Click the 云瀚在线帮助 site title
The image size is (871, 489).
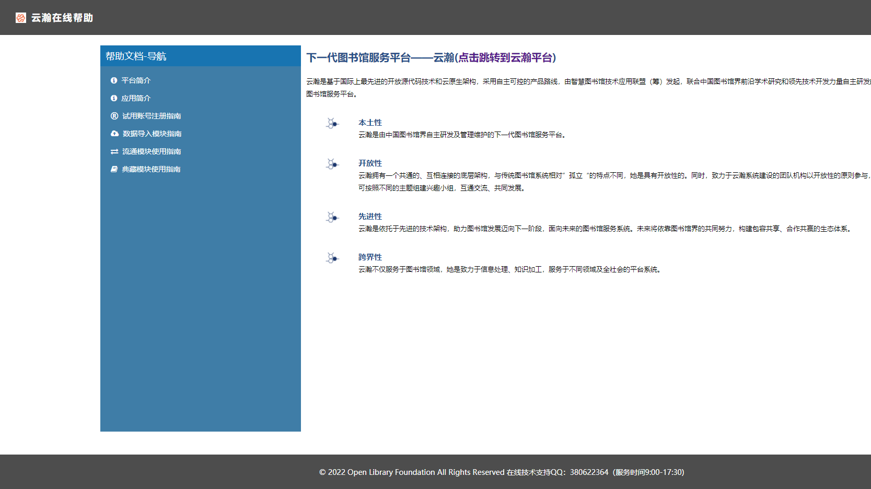pos(62,18)
